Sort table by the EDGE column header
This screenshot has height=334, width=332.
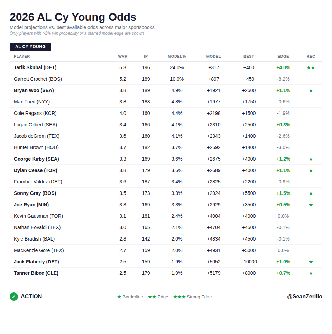pos(283,56)
